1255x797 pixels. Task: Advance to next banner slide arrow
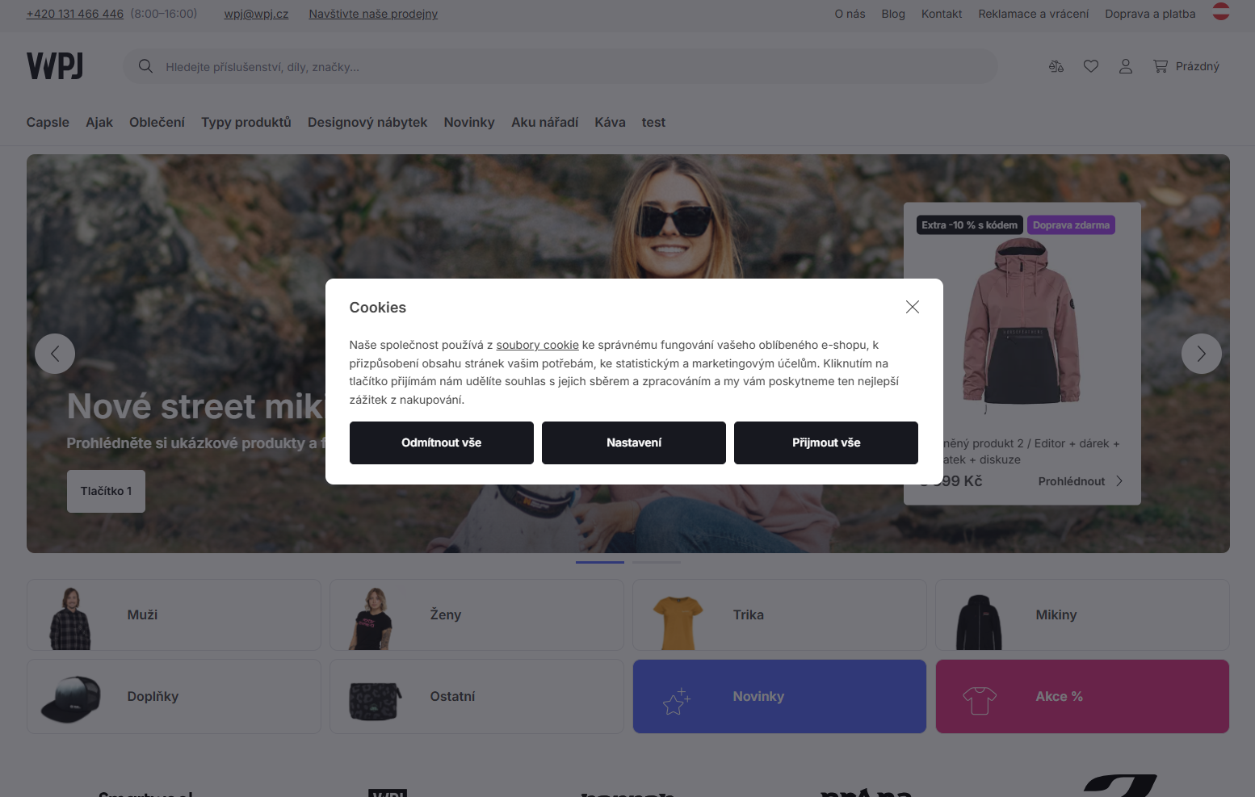coord(1202,354)
